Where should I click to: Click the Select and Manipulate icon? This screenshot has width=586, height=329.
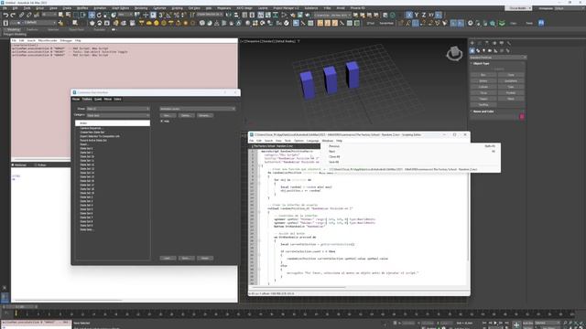(146, 15)
